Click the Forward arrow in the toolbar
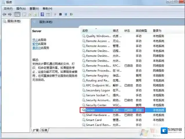 pyautogui.click(x=10, y=14)
